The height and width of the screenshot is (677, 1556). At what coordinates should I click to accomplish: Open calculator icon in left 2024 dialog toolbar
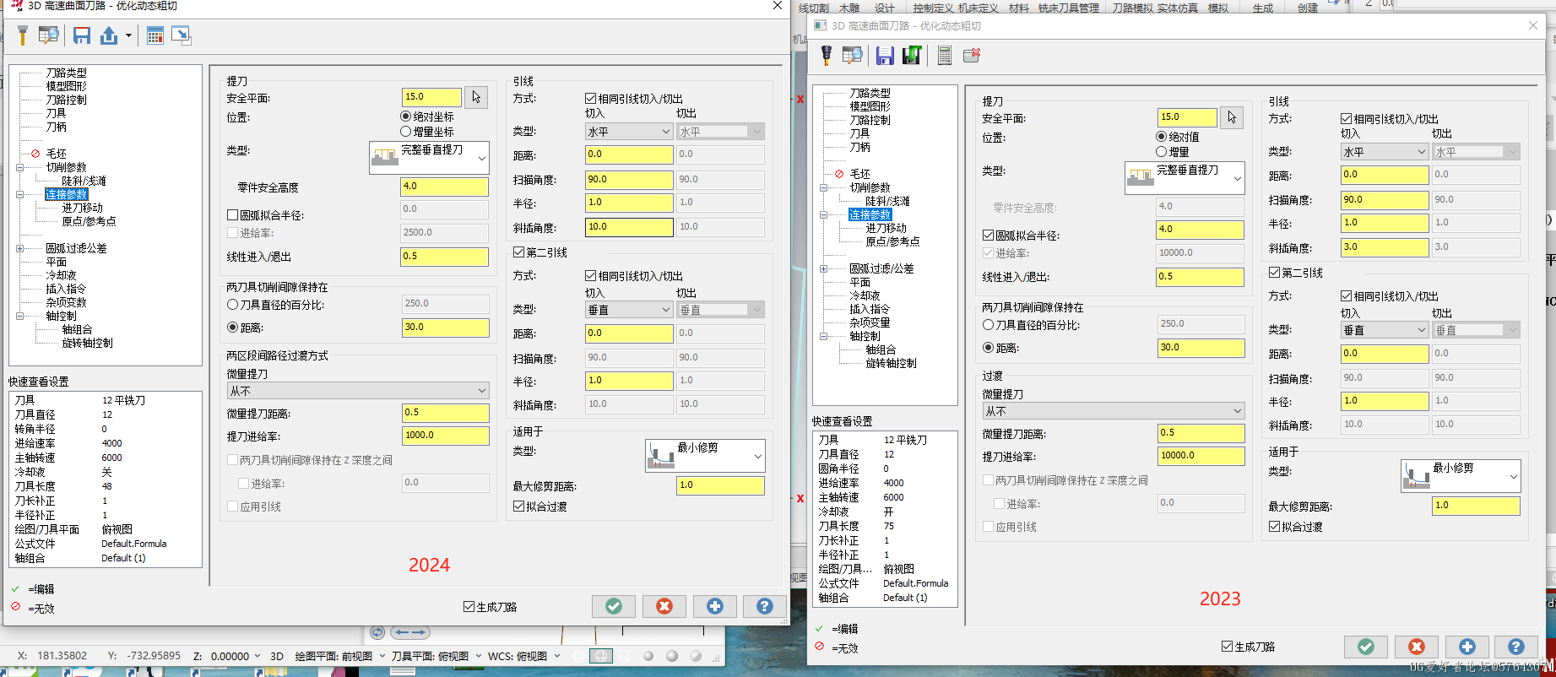(155, 35)
